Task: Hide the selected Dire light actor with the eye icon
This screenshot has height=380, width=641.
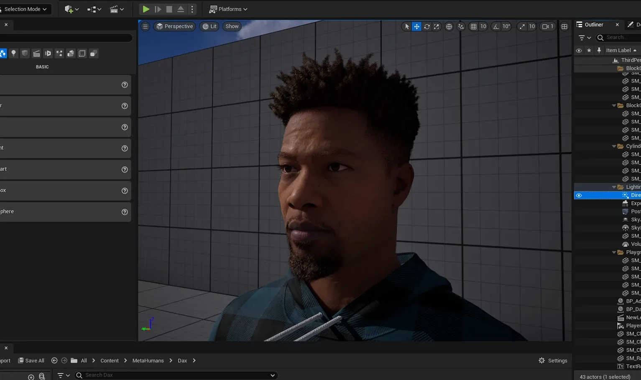Action: [579, 195]
